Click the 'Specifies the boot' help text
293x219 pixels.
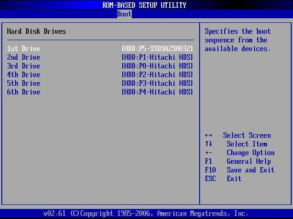click(x=238, y=31)
